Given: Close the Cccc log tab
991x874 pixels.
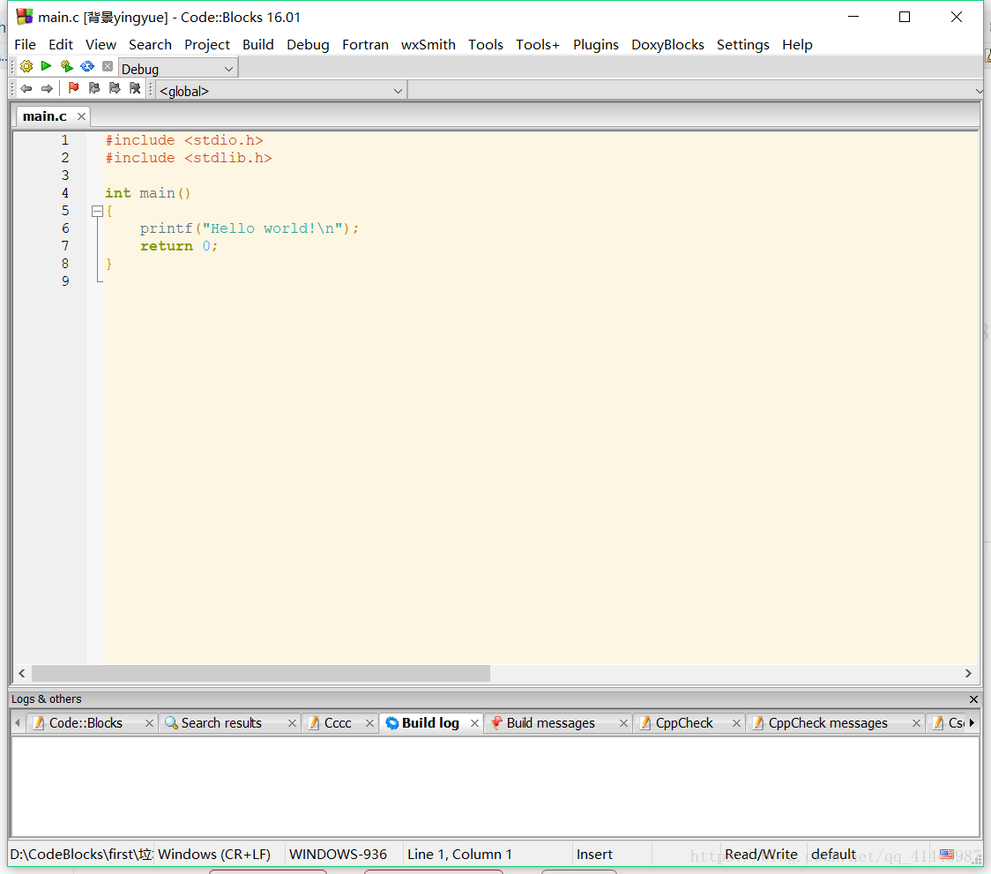Looking at the screenshot, I should [x=369, y=723].
